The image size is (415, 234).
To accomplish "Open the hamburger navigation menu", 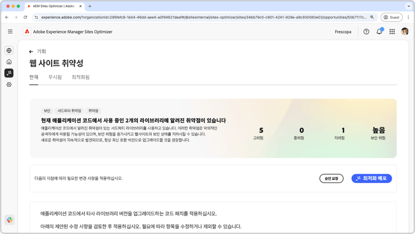I will pos(10,32).
